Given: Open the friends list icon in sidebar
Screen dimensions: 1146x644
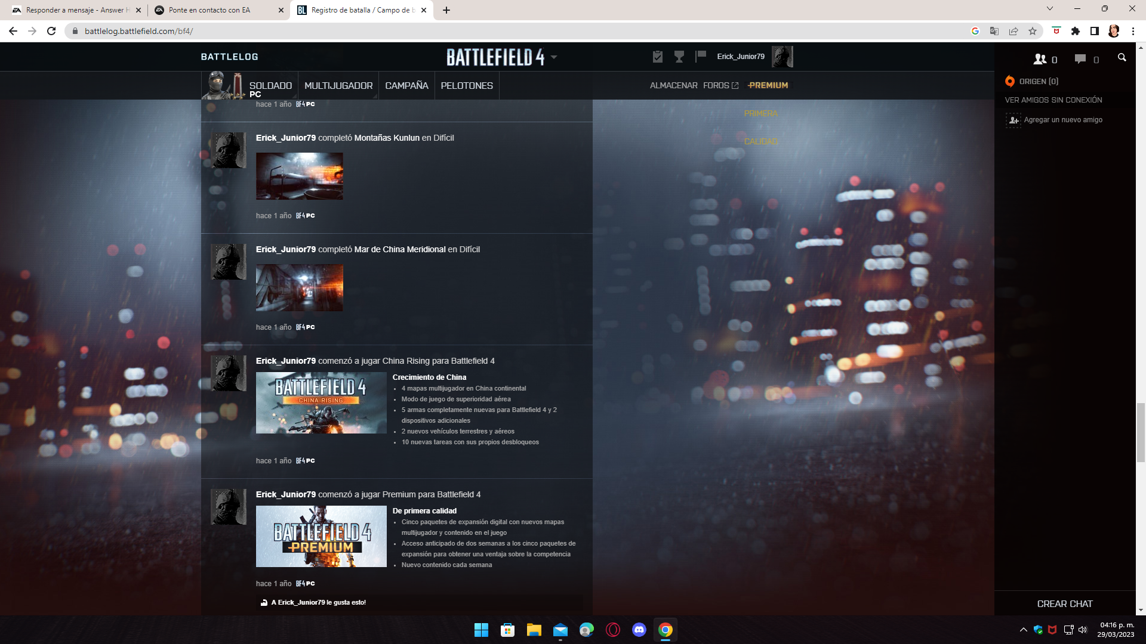Looking at the screenshot, I should point(1040,59).
